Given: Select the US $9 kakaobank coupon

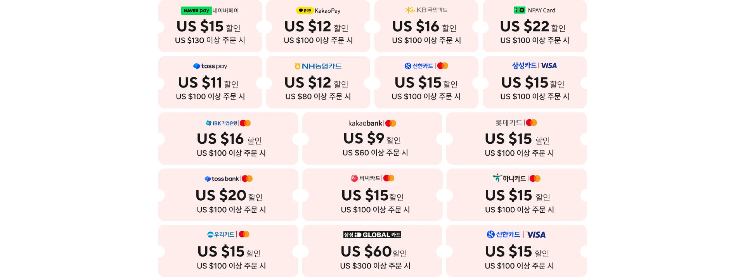Looking at the screenshot, I should pyautogui.click(x=372, y=139).
